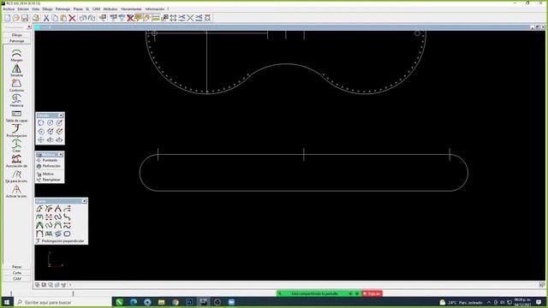The image size is (548, 308).
Task: Select the Eje para la sim. tool
Action: tap(16, 176)
